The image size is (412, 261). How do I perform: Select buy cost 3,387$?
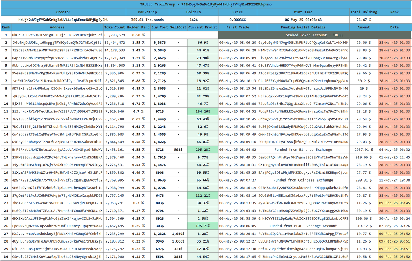160,42
